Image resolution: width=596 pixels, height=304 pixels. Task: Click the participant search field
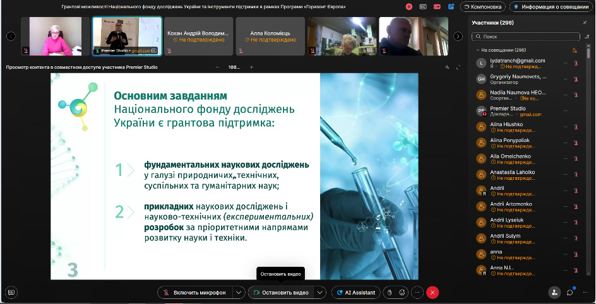(528, 37)
